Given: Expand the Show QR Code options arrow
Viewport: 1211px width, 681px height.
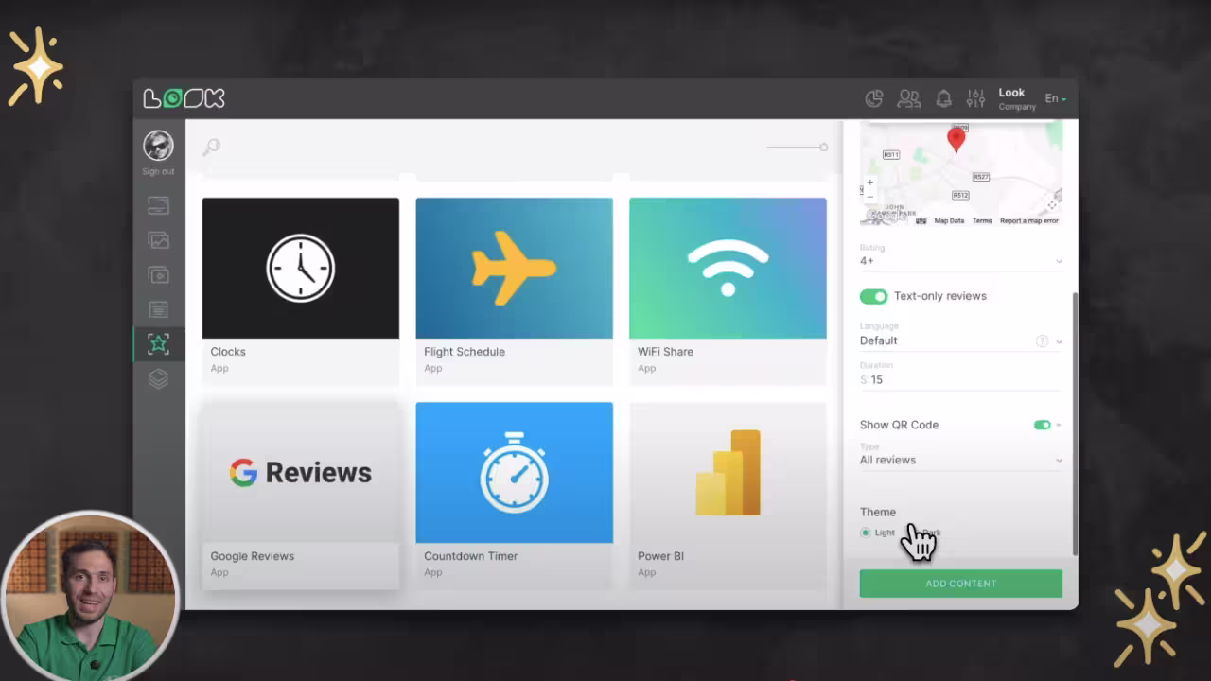Looking at the screenshot, I should point(1059,425).
